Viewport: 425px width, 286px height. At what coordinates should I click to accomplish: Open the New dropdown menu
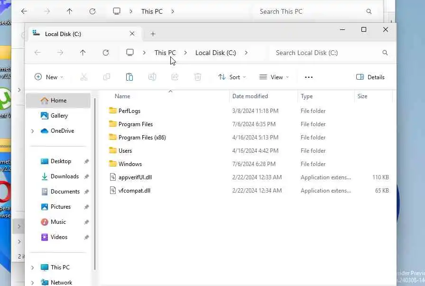point(49,77)
